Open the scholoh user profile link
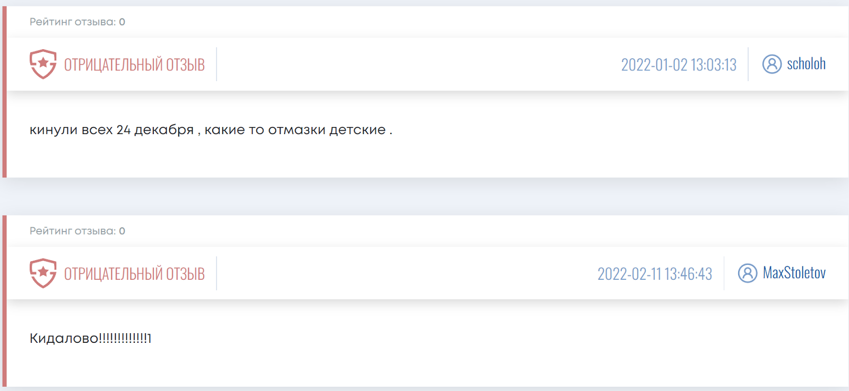Image resolution: width=849 pixels, height=391 pixels. 806,64
